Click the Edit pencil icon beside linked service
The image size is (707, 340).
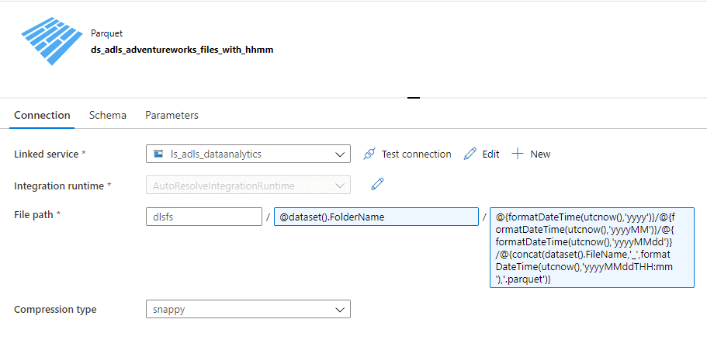coord(470,154)
